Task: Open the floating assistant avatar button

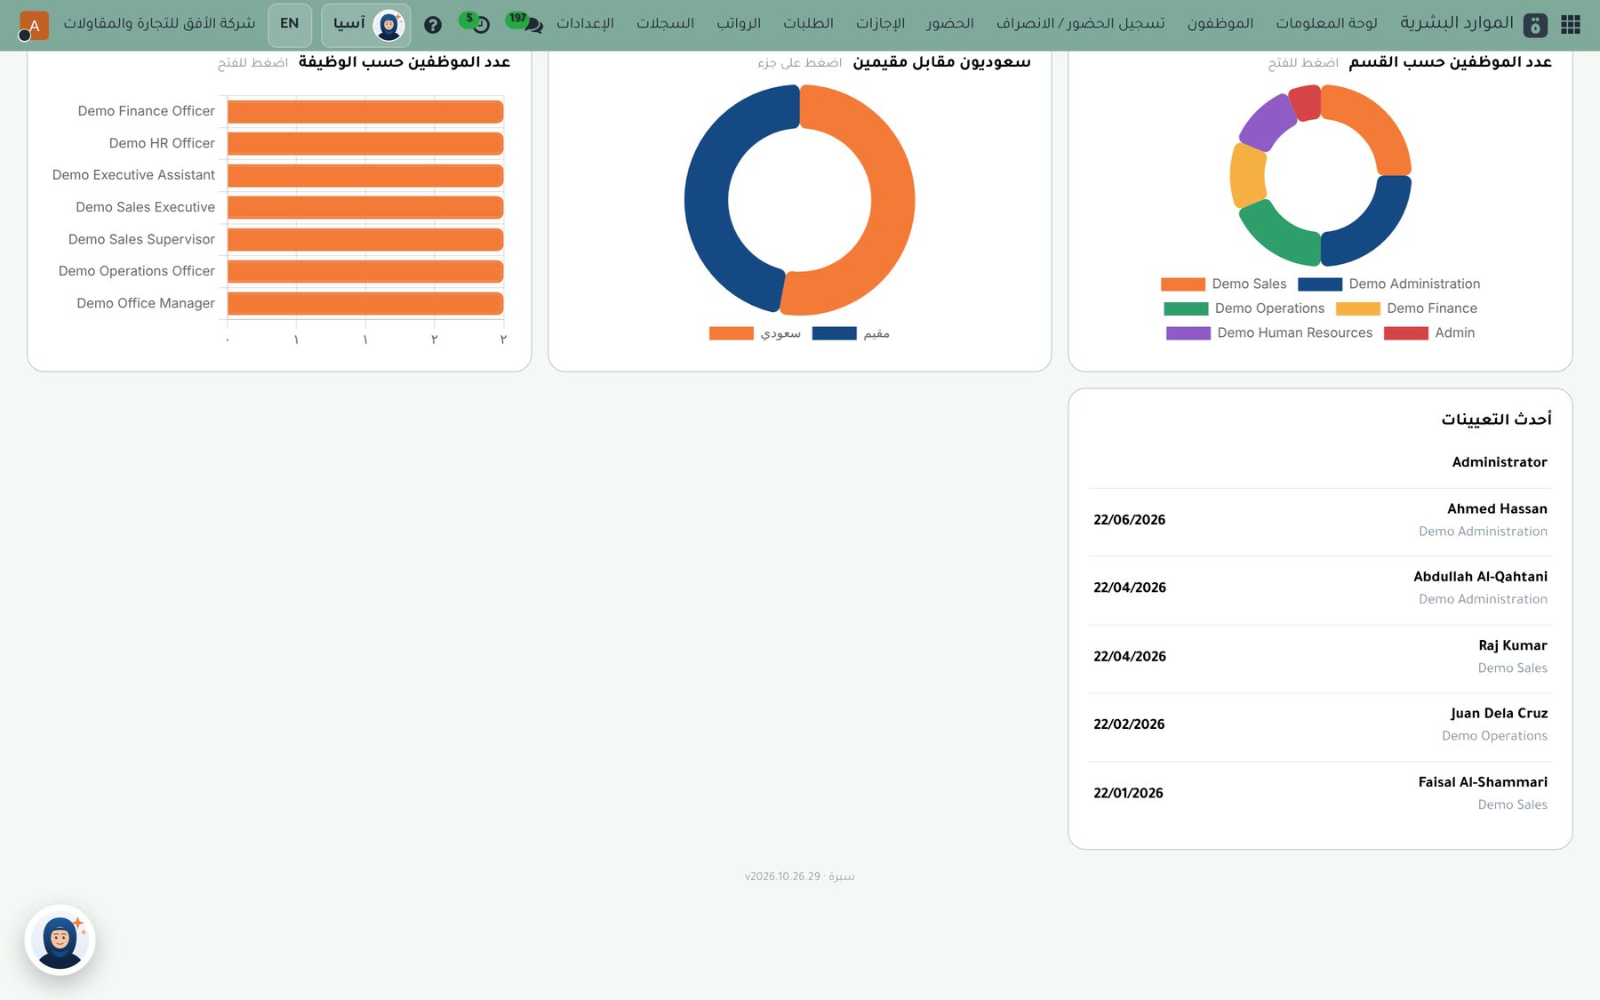Action: [x=60, y=940]
